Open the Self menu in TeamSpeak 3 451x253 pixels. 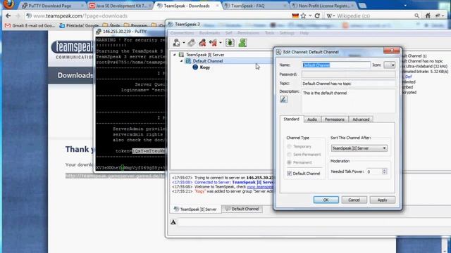[228, 33]
